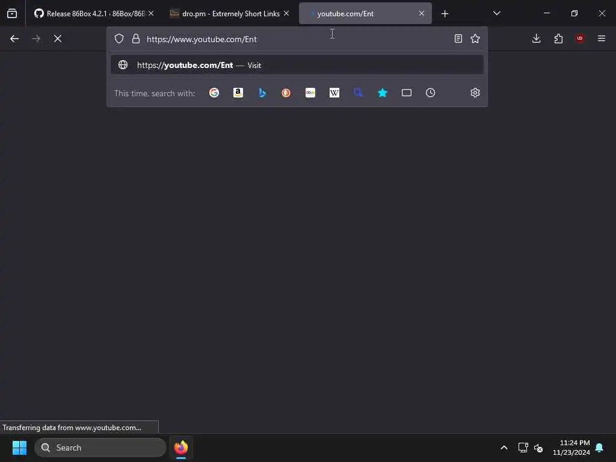Search with blue magnifier engine
This screenshot has width=616, height=462.
click(359, 93)
